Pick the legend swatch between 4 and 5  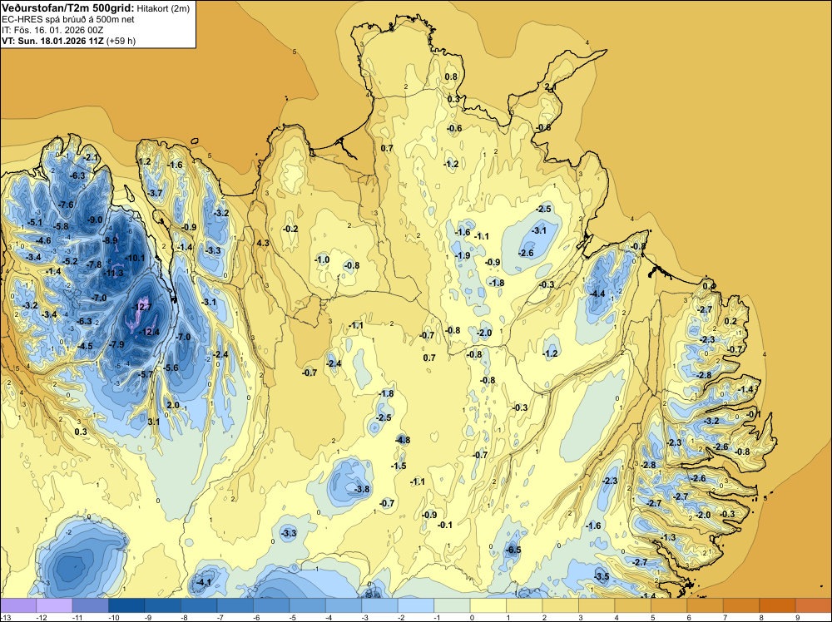(632, 605)
